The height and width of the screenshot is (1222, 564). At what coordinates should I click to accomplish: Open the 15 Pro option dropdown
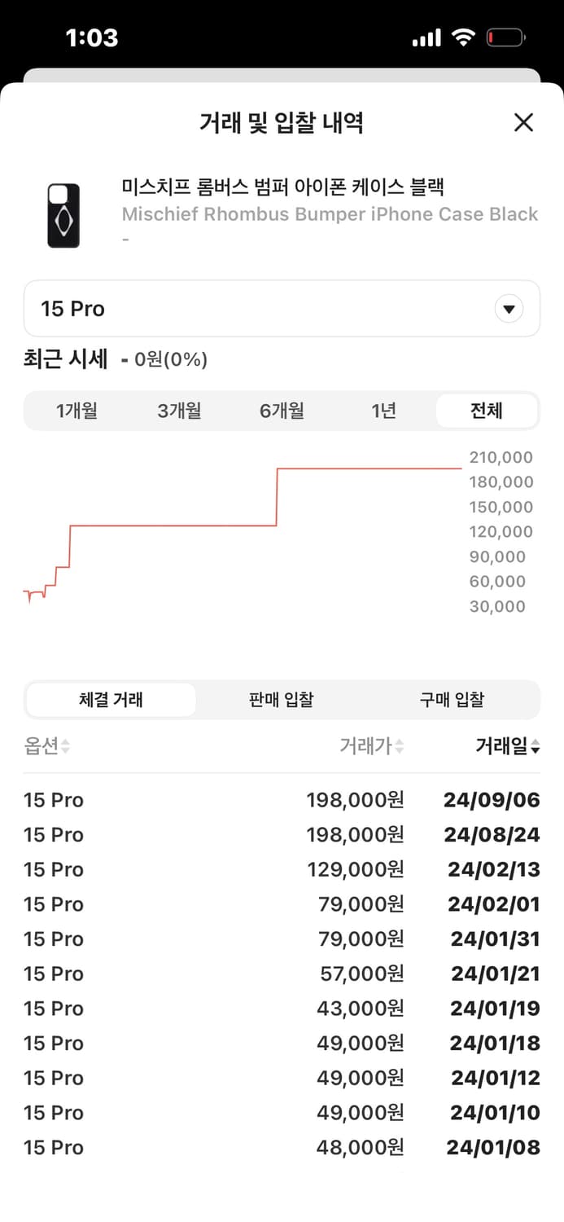click(282, 308)
